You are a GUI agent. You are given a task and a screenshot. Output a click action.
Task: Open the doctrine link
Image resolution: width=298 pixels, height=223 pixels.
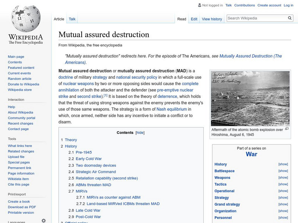tap(66, 77)
